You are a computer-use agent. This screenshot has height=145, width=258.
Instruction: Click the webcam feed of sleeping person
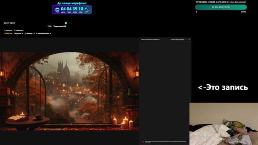[x=224, y=124]
